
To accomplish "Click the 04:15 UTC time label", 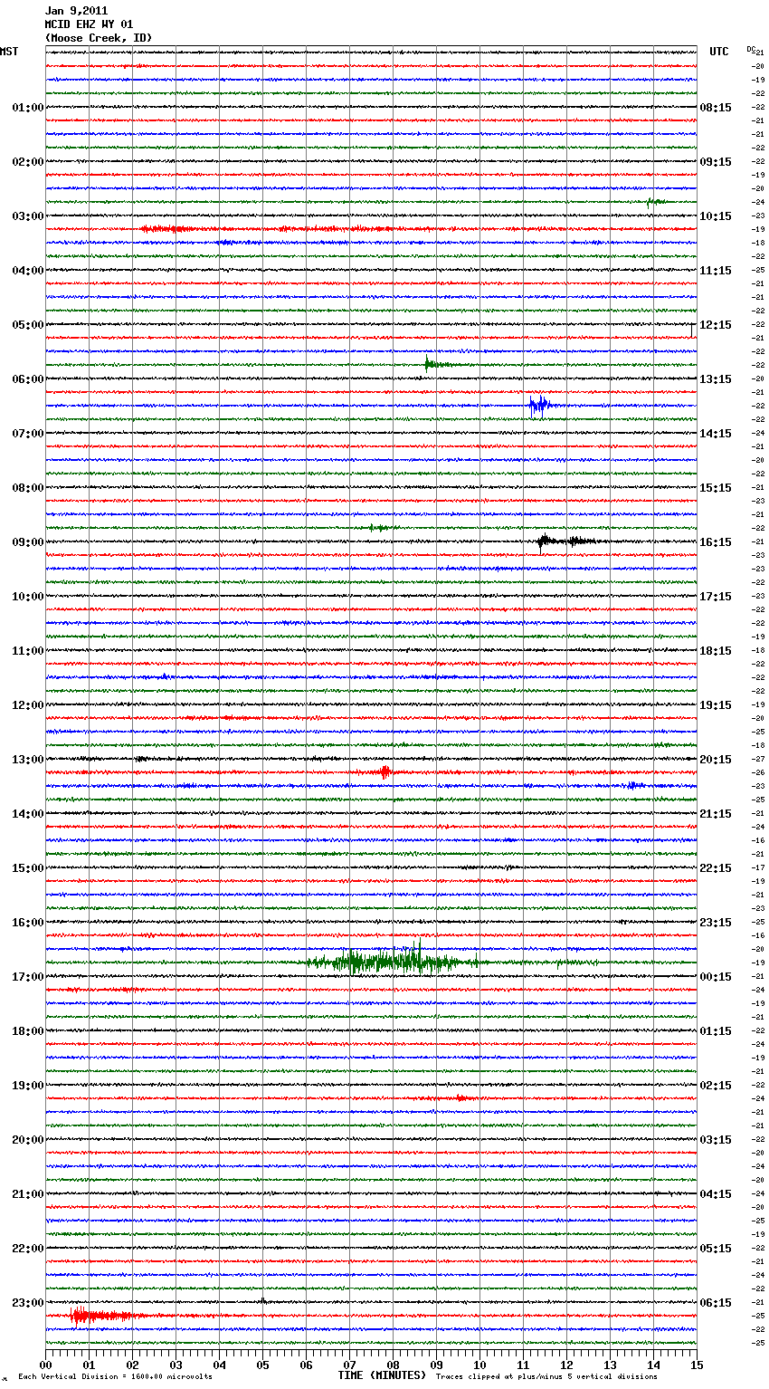I will tap(716, 1194).
